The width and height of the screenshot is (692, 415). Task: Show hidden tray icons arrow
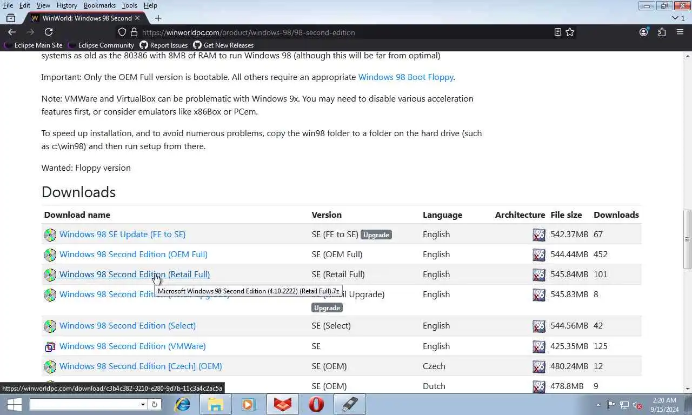tap(598, 405)
